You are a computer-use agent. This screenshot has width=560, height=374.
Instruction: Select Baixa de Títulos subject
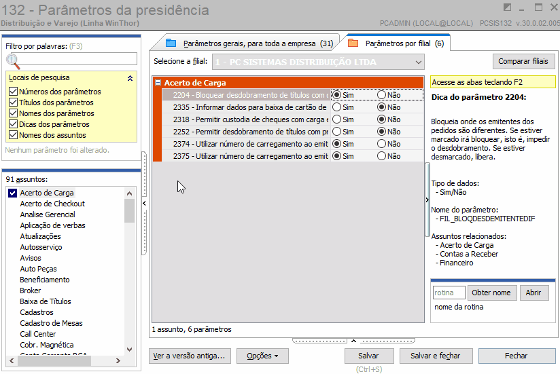(46, 301)
